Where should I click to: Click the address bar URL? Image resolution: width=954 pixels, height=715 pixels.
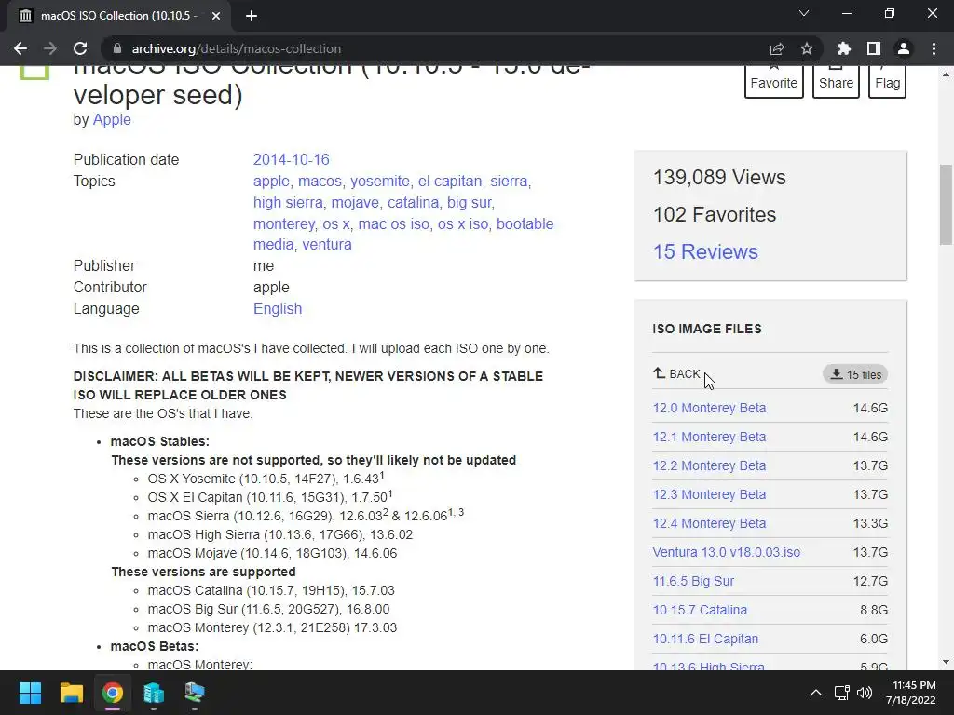pyautogui.click(x=237, y=48)
